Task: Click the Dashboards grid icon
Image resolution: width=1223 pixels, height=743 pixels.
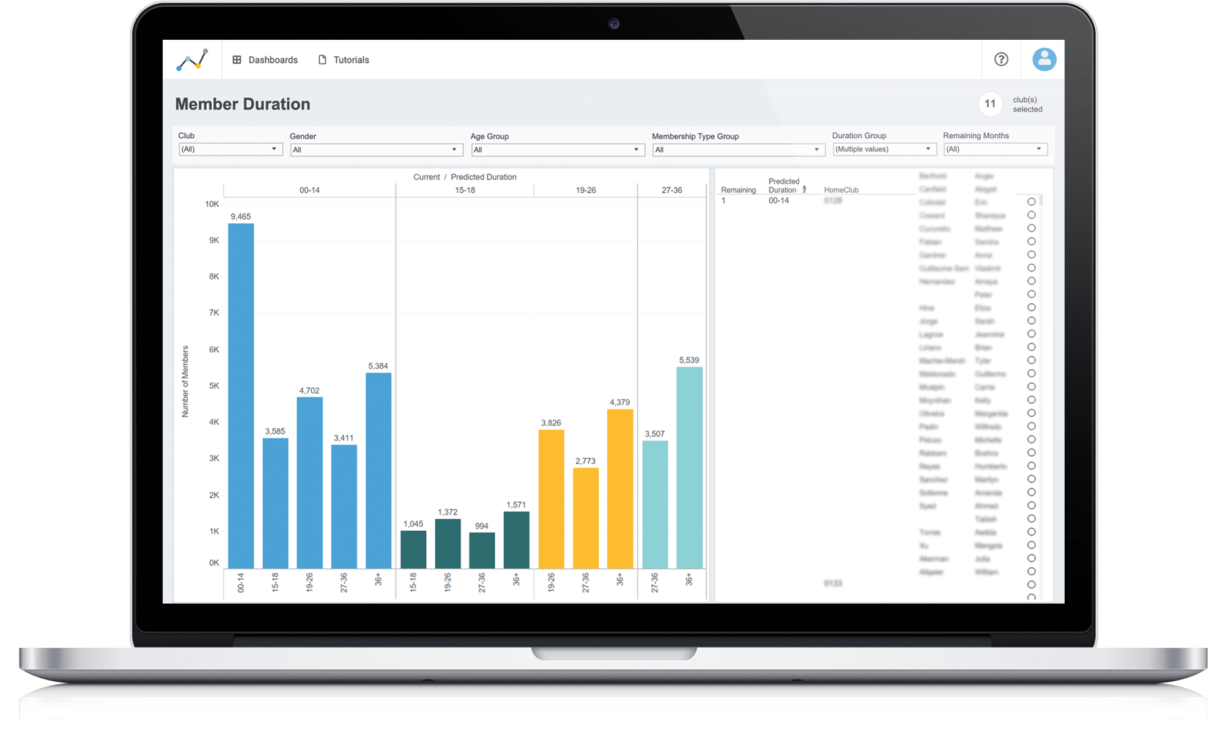Action: click(237, 60)
